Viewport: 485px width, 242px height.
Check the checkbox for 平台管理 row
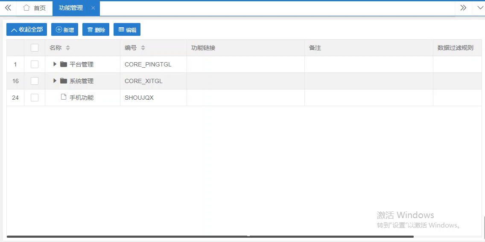tap(35, 64)
